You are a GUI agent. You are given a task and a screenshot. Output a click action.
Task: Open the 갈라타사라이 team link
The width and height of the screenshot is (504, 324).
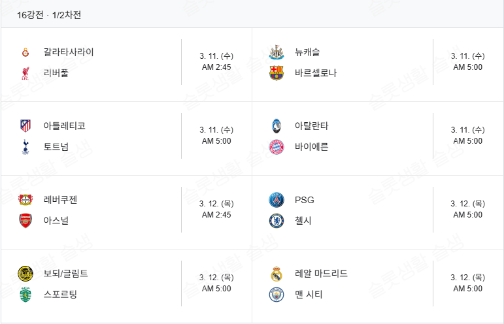[x=69, y=52]
